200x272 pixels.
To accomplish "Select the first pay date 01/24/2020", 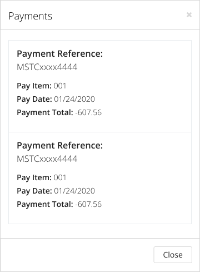I will [74, 99].
